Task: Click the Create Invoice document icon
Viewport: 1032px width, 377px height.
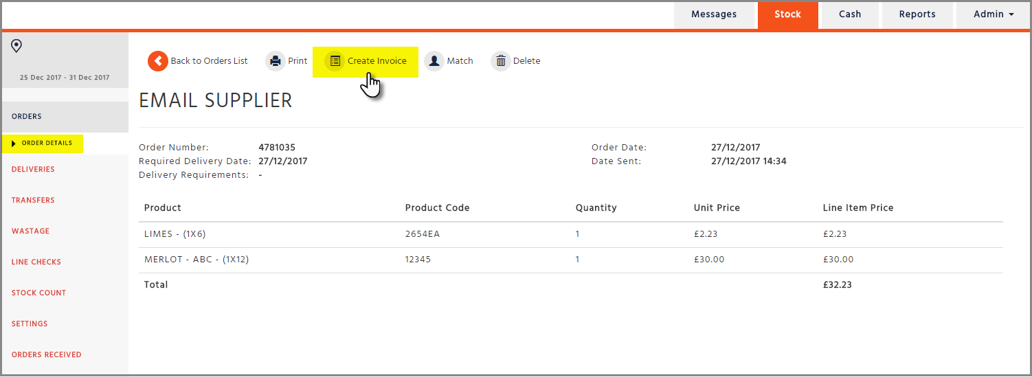Action: 335,61
